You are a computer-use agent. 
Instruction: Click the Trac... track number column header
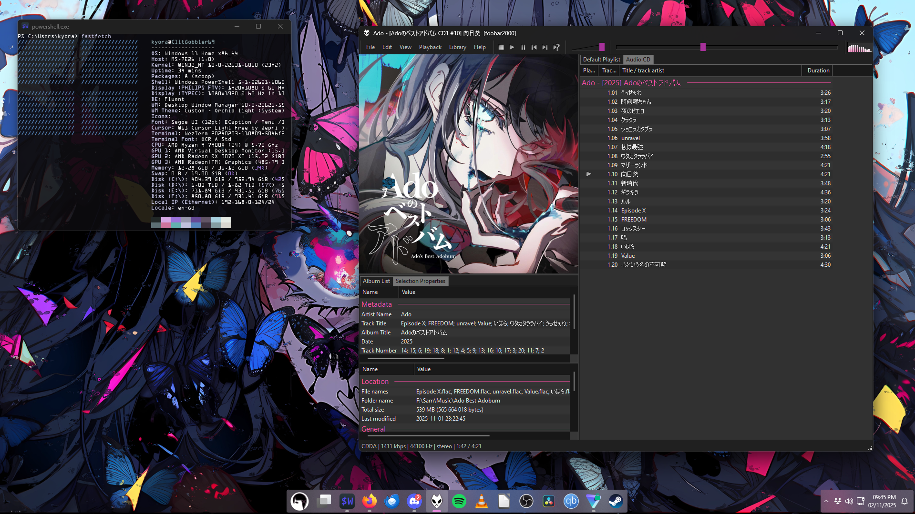[x=609, y=71]
